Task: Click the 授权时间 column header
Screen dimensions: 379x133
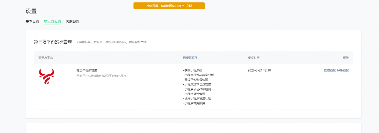Action: tap(253, 58)
